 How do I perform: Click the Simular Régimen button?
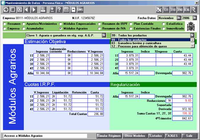click(x=109, y=136)
